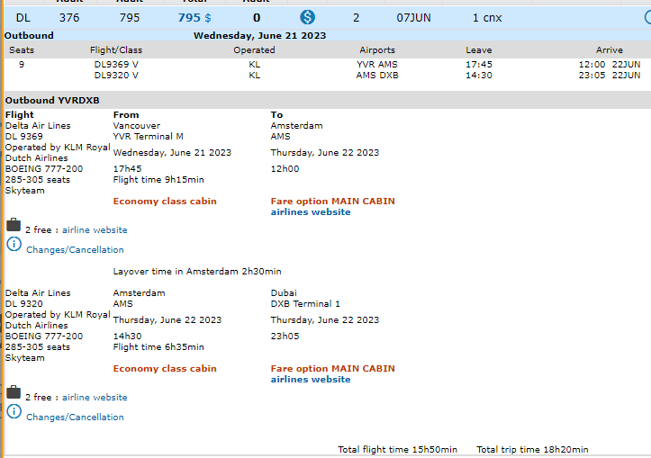
Task: Select the DL airline code in the fare row
Action: [23, 17]
